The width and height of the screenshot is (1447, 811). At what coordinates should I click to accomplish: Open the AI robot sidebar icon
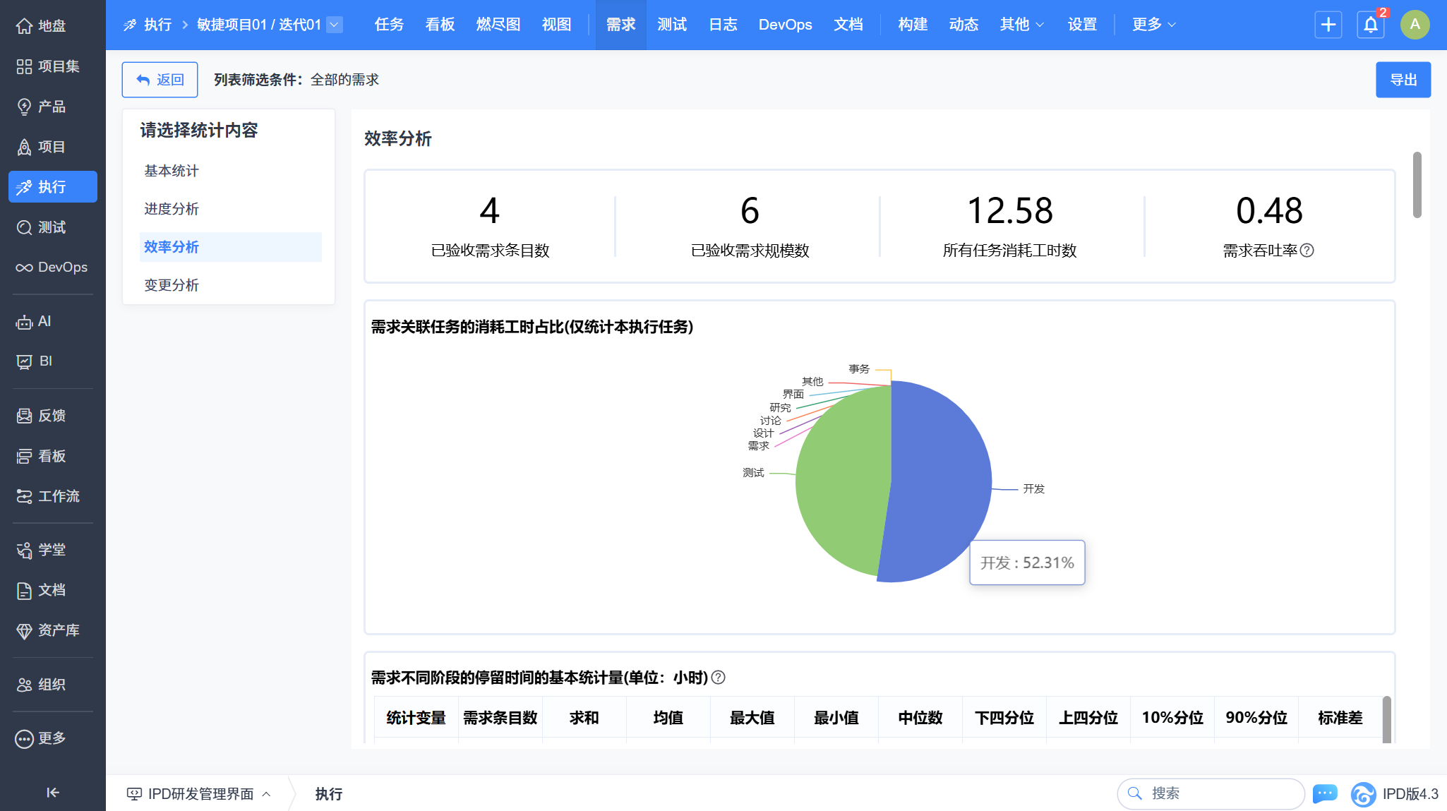[x=24, y=322]
